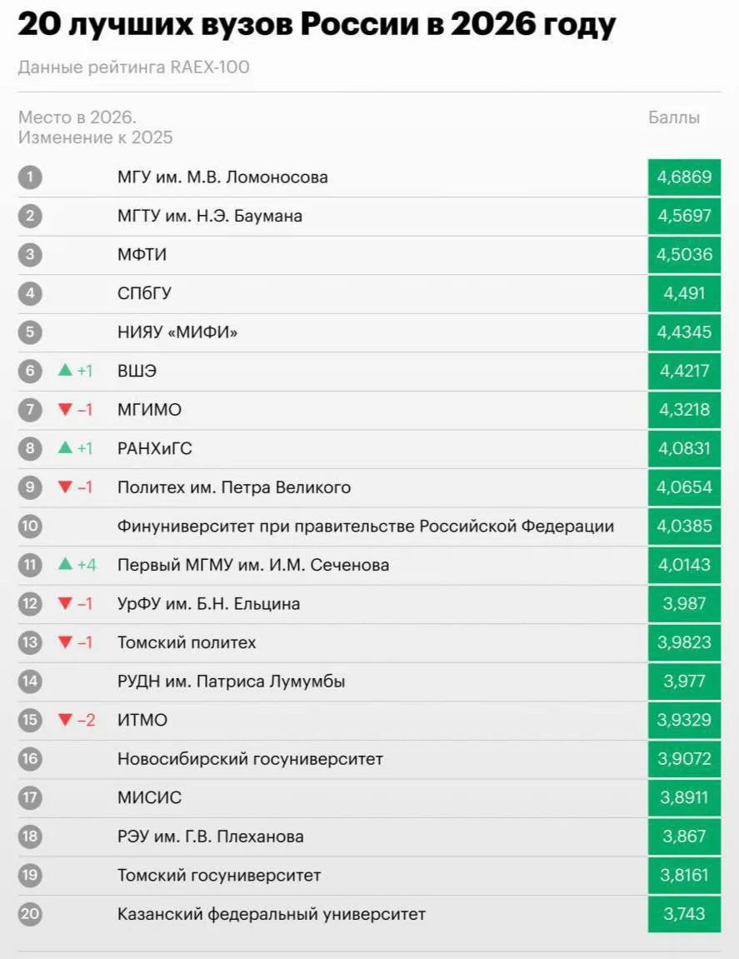Click the rank 20 circle badge
This screenshot has width=739, height=959.
(30, 914)
